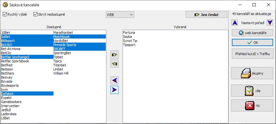Select Boylesports in available list

coord(27,85)
